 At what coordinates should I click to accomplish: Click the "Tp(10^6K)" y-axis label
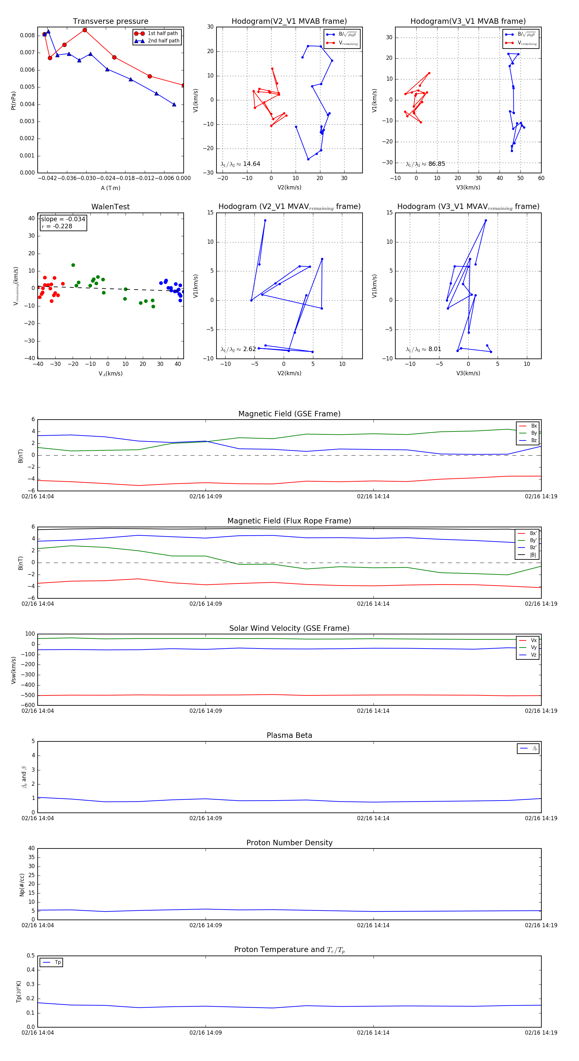coord(19,992)
